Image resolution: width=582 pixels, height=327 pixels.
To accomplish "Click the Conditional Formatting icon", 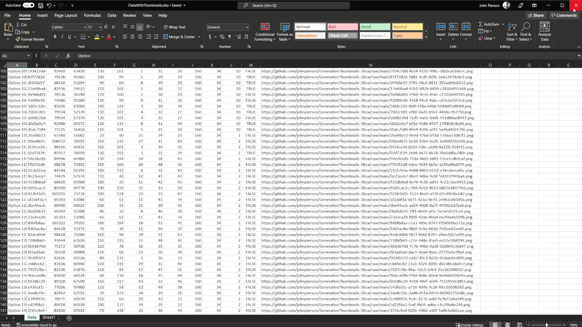I will [265, 27].
